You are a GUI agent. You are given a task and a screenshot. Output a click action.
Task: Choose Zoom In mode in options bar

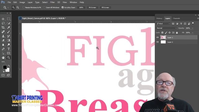pyautogui.click(x=13, y=7)
